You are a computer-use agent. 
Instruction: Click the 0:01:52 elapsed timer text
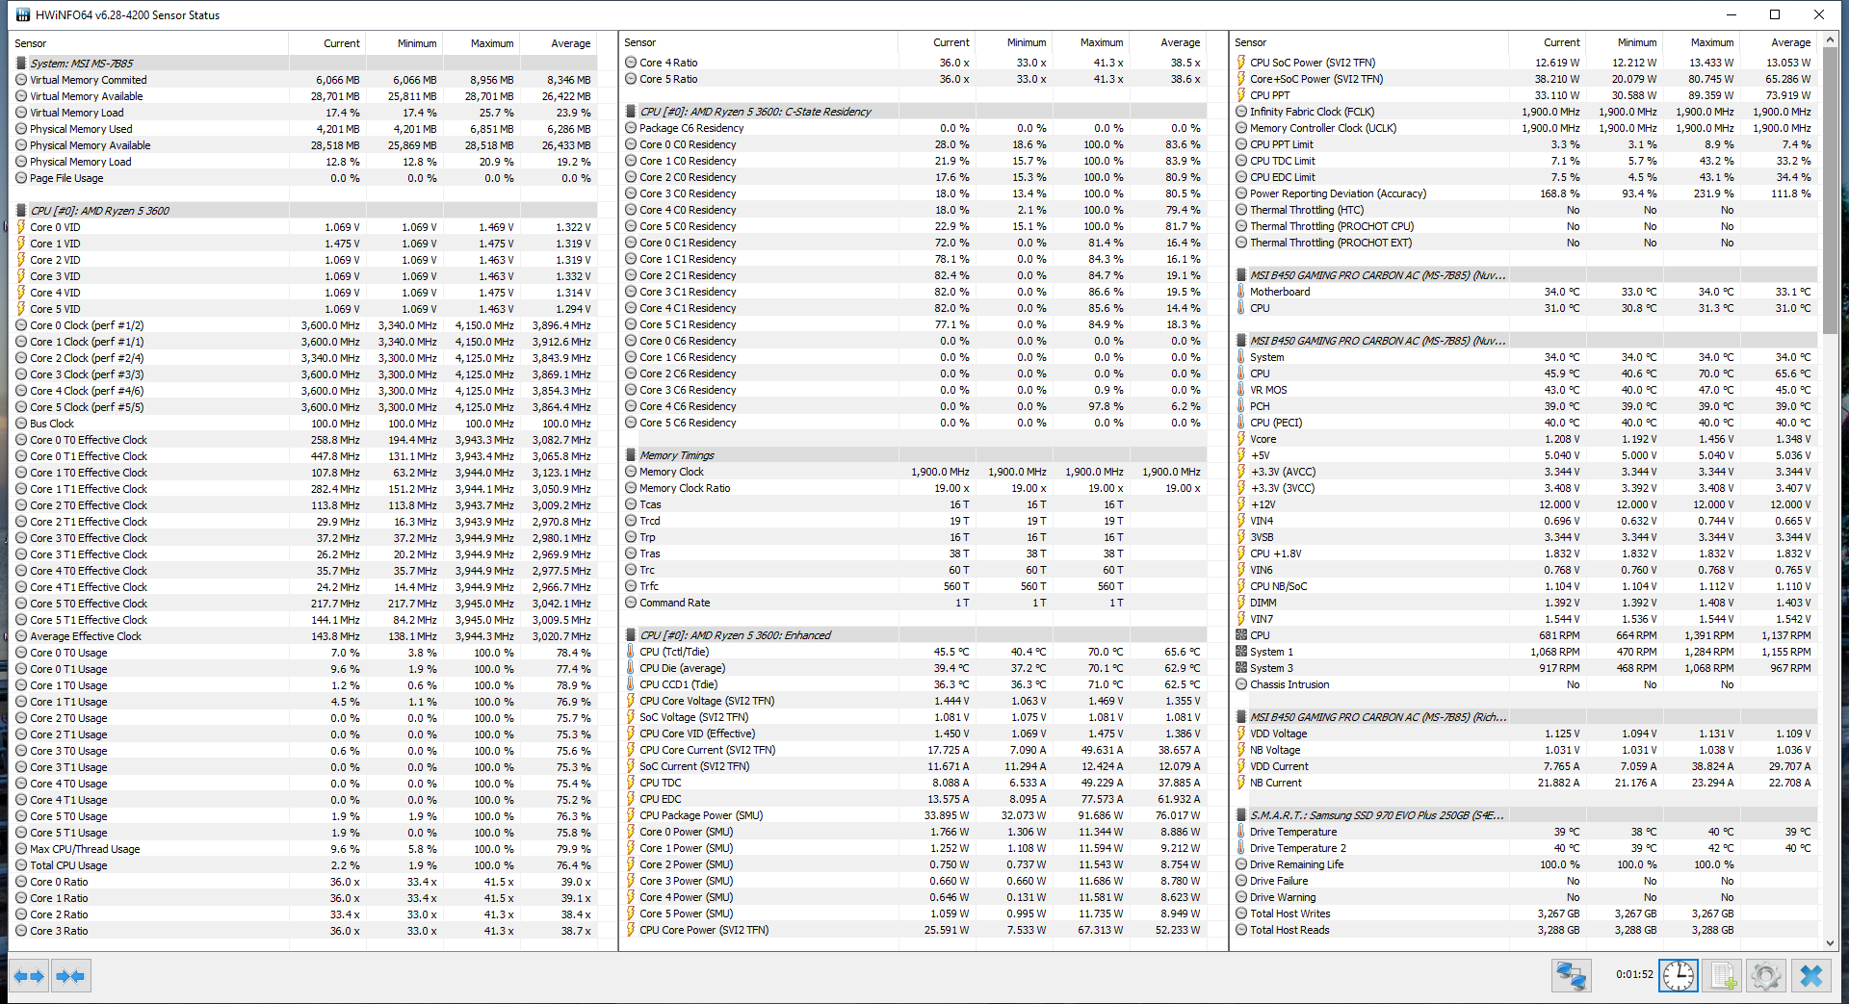pos(1634,974)
